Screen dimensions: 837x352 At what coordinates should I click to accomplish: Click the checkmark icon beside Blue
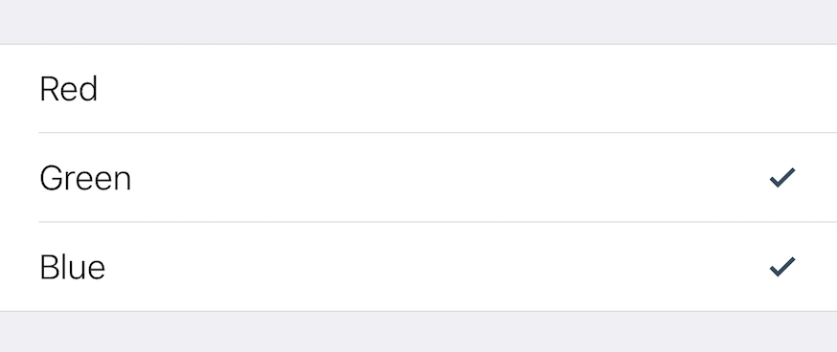[782, 267]
